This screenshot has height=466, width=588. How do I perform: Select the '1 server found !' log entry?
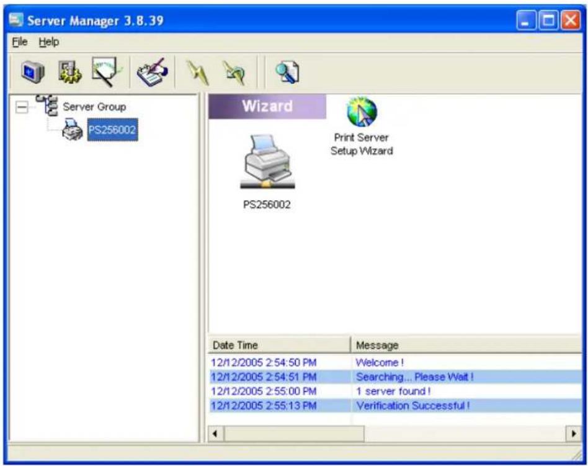pos(393,392)
